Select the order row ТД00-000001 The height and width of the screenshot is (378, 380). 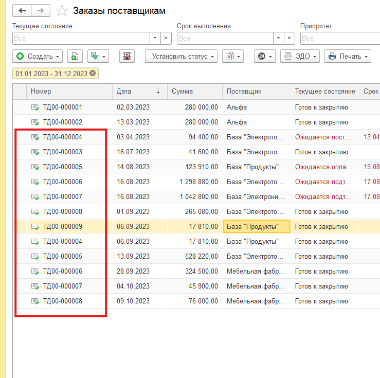point(63,107)
